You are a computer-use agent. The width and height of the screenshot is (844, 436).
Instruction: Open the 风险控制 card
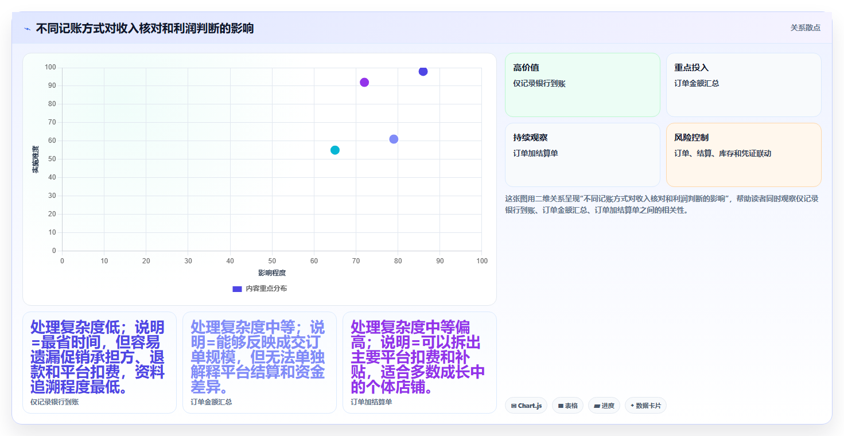744,155
